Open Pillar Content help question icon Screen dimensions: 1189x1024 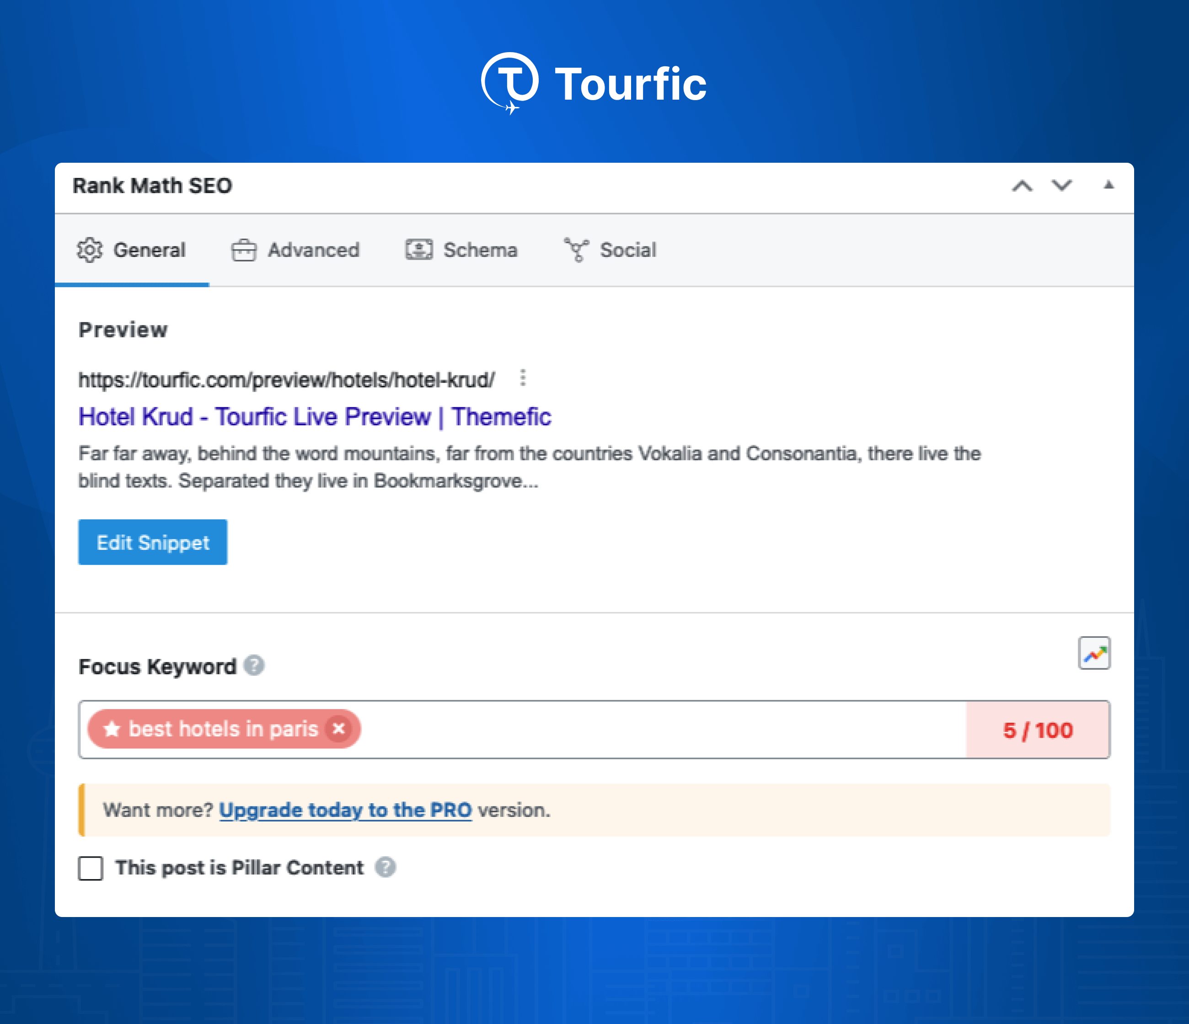click(386, 867)
